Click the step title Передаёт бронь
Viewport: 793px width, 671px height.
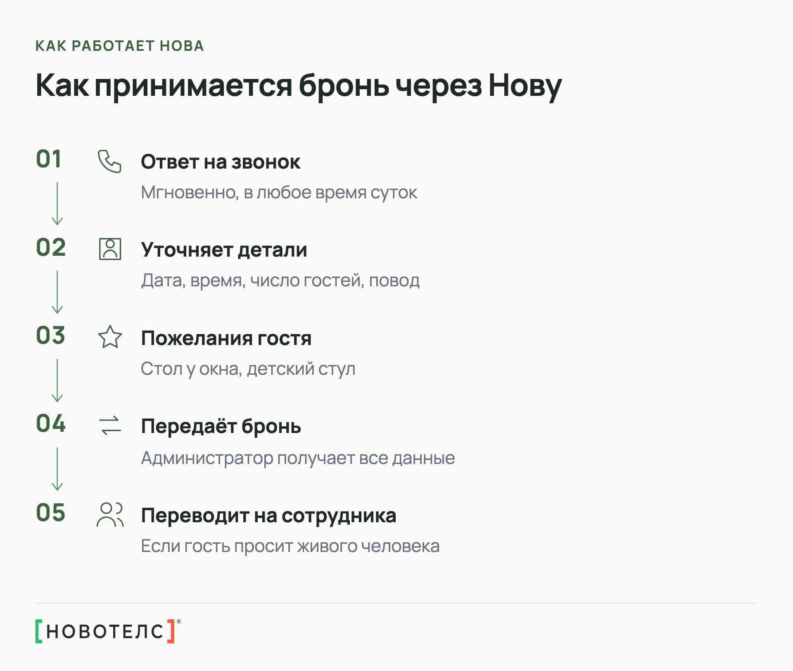[221, 426]
